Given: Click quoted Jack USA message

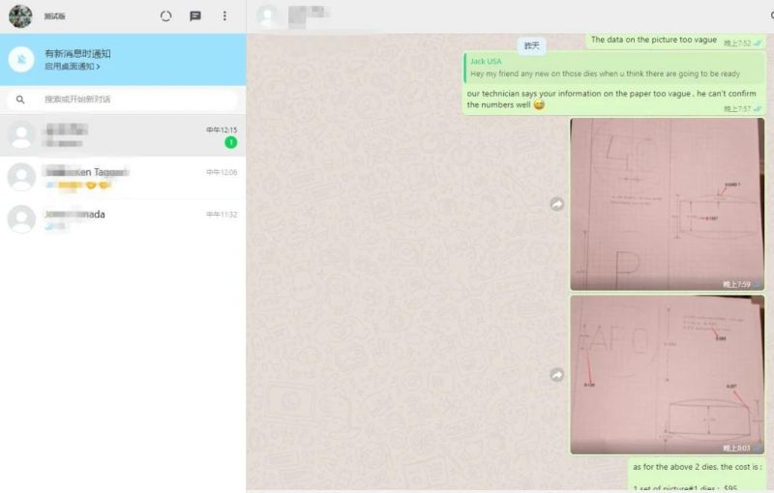Looking at the screenshot, I should (613, 68).
